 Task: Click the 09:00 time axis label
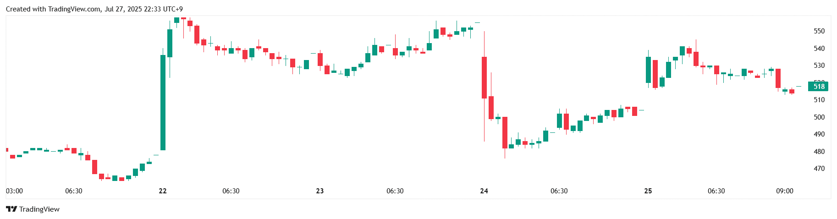coord(784,191)
